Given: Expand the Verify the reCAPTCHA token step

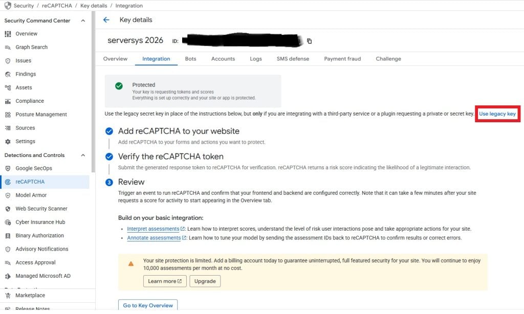Looking at the screenshot, I should 170,156.
